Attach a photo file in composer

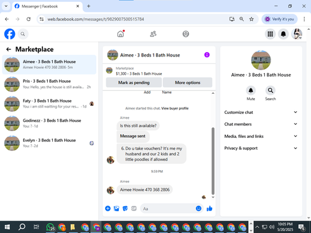click(x=116, y=208)
